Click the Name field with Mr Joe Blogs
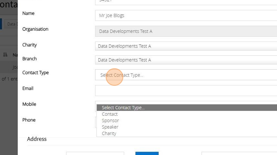Screen dimensions: 277x155 (186, 15)
